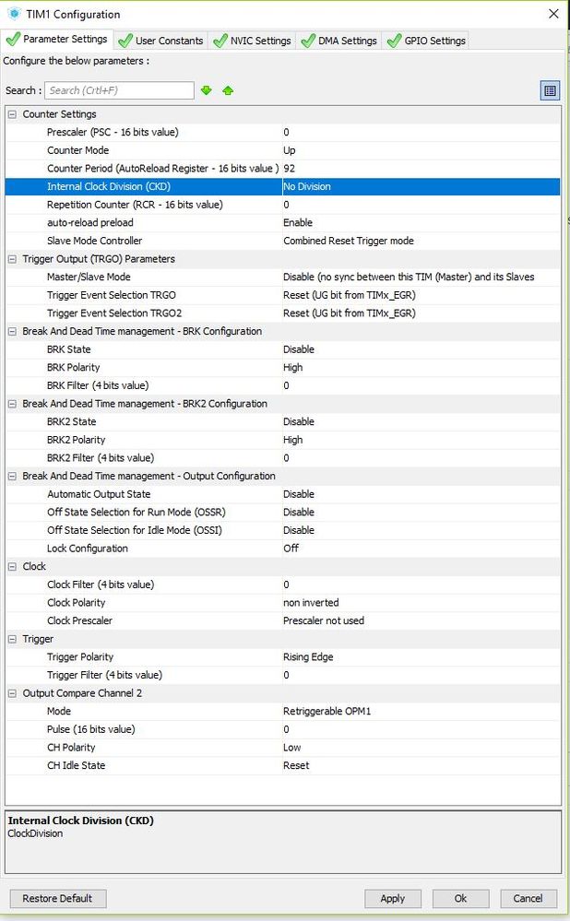Click the green up-arrow search previous icon
The image size is (570, 921).
[228, 90]
